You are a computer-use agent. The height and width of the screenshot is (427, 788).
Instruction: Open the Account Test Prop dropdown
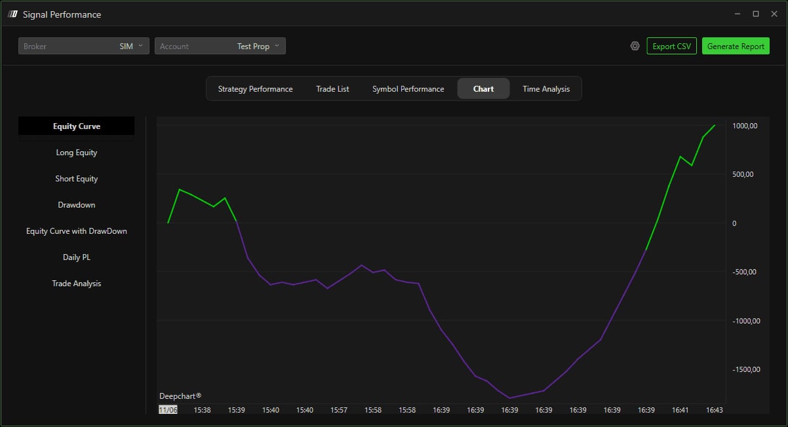coord(220,46)
